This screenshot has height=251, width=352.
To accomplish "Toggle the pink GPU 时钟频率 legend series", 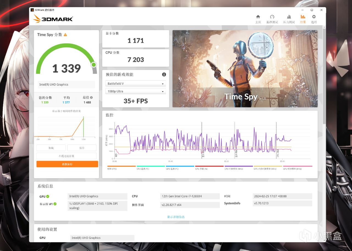I will click(298, 167).
